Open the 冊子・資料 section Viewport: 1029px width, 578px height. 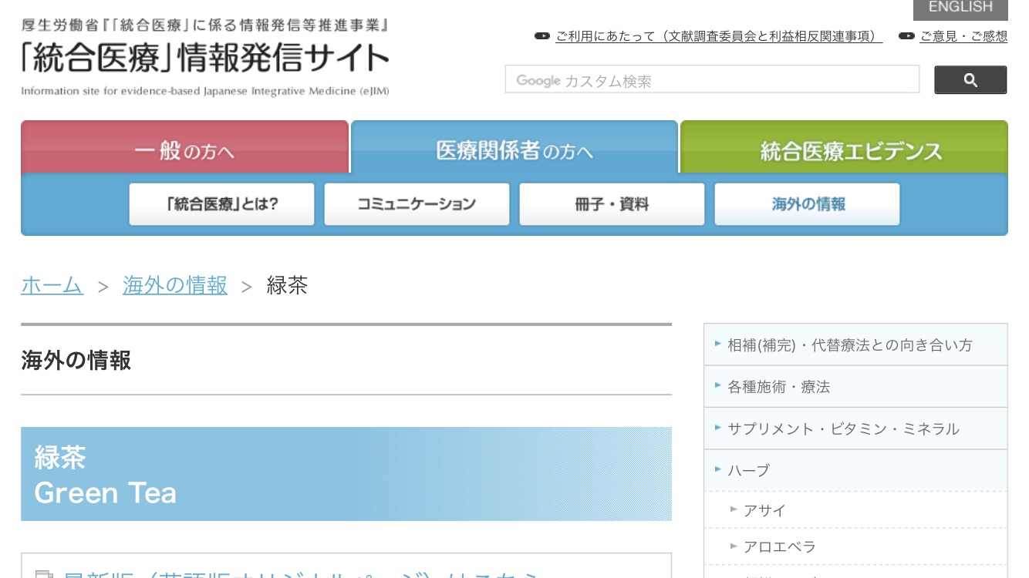point(612,204)
